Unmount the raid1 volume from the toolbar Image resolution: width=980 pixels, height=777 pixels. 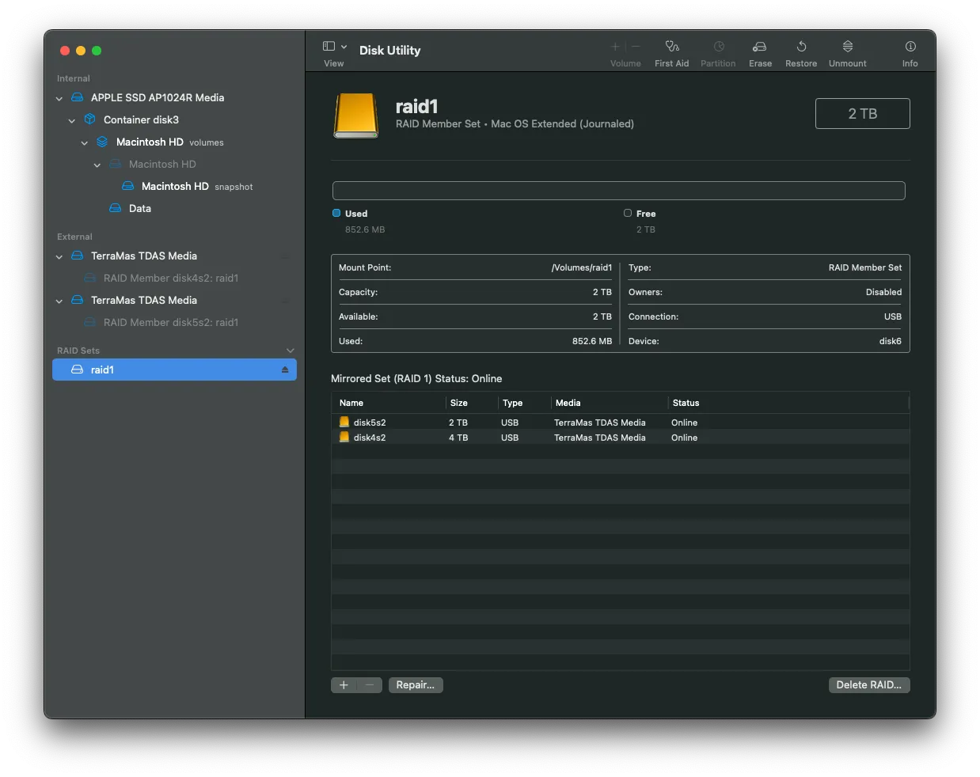847,53
